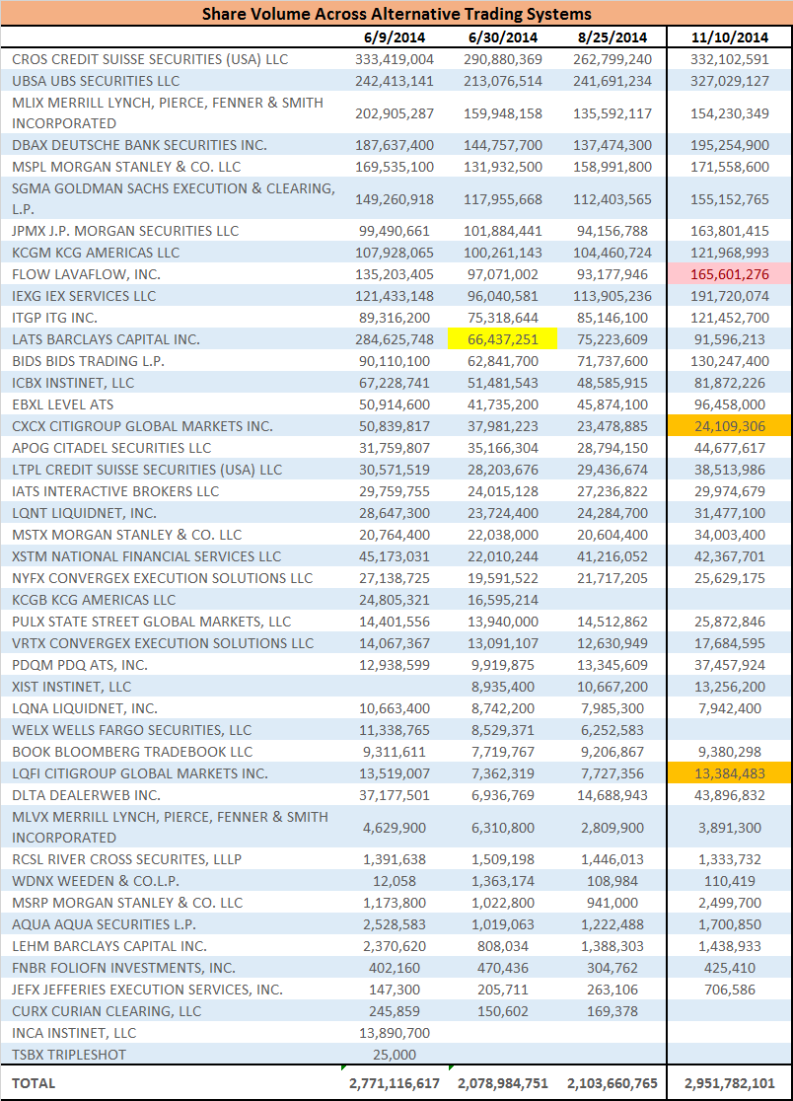Screen dimensions: 793x1101
Task: Click UBSA UBS SECURITIES LLC row label
Action: point(96,82)
